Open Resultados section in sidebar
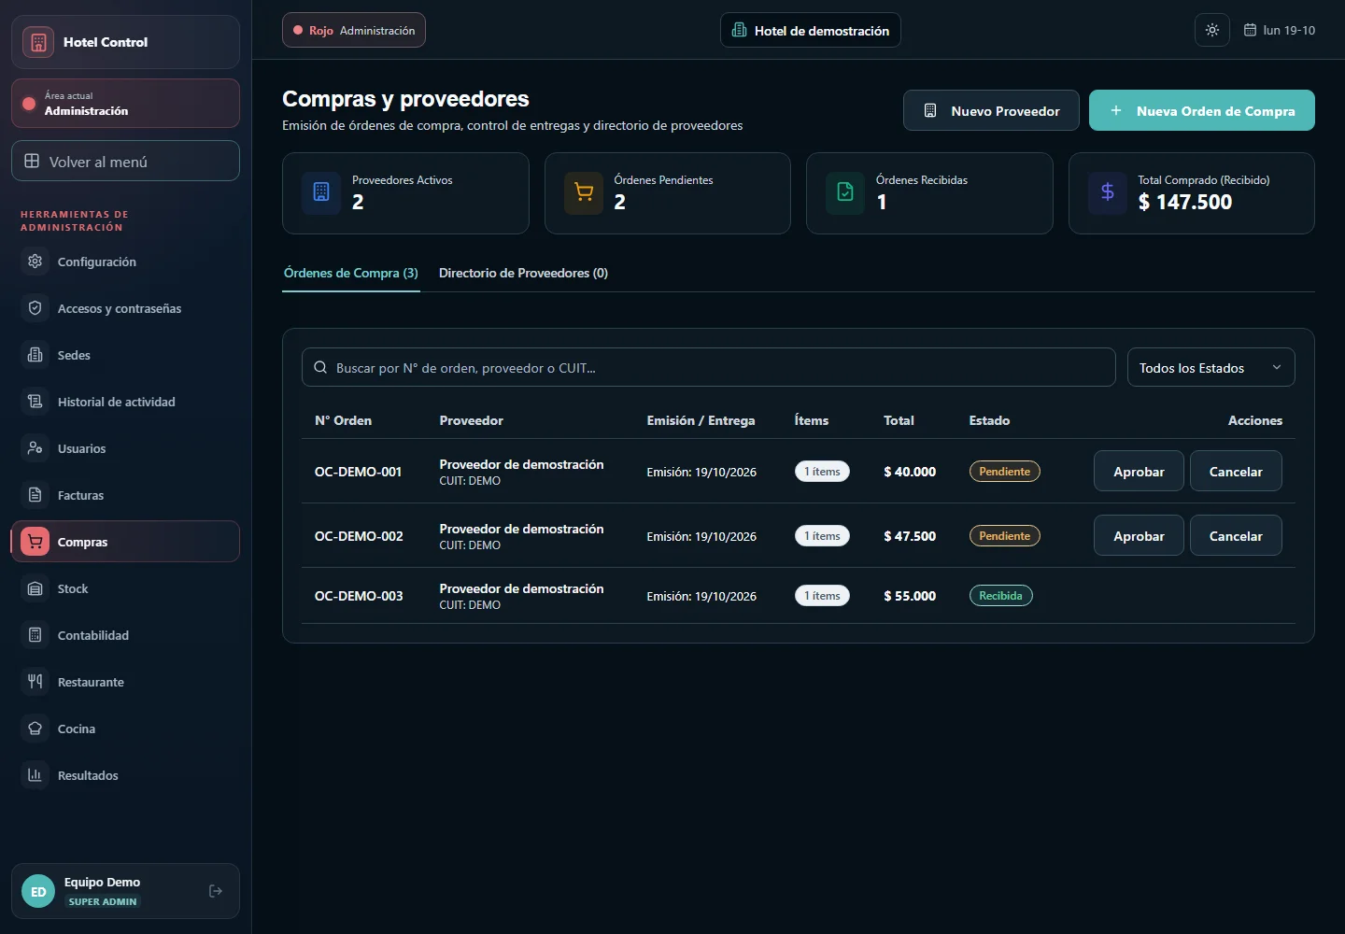 click(125, 775)
